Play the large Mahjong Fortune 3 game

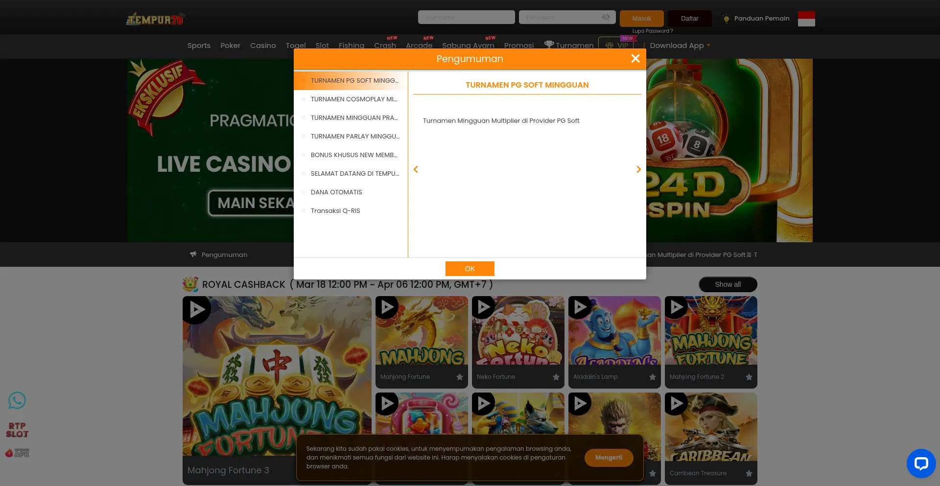pos(197,309)
